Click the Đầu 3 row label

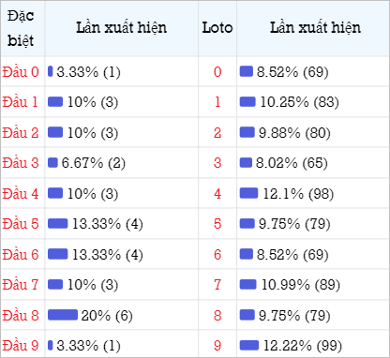click(21, 163)
